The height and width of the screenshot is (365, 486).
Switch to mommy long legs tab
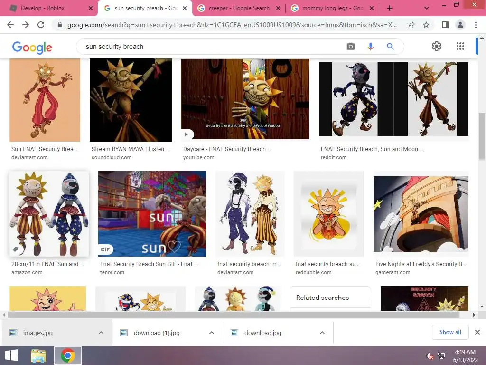pyautogui.click(x=332, y=8)
